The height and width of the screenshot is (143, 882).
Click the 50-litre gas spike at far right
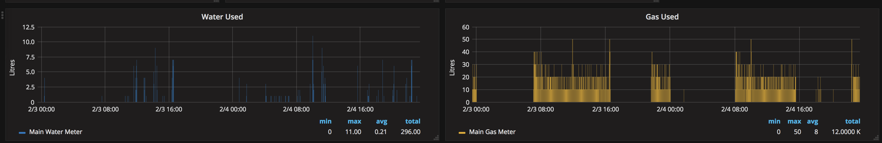point(852,70)
